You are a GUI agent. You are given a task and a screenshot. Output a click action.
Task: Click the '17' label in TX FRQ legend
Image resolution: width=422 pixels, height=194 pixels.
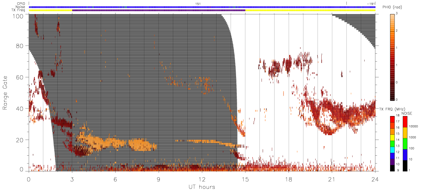pos(397,121)
